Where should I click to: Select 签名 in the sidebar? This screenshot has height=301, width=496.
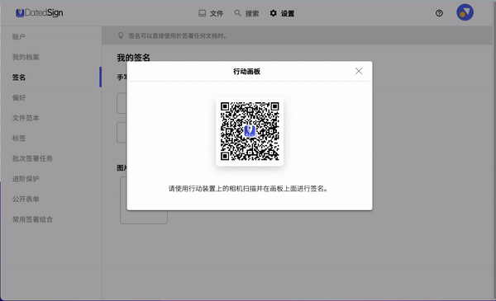(x=19, y=78)
